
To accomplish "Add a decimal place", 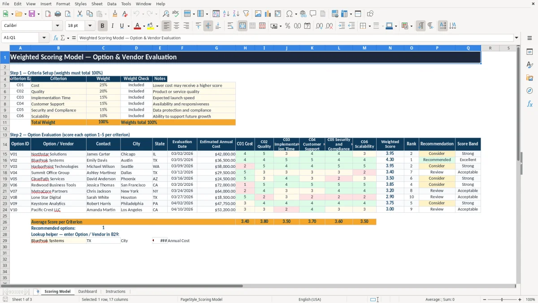I will (319, 26).
